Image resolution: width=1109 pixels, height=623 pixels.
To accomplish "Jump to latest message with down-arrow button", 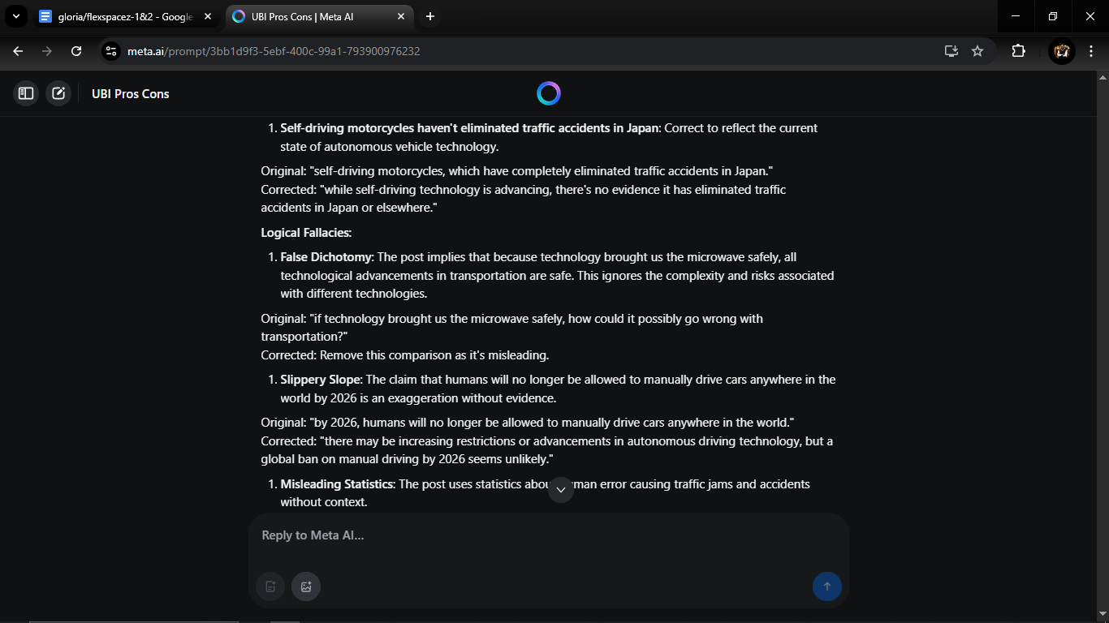I will (561, 490).
